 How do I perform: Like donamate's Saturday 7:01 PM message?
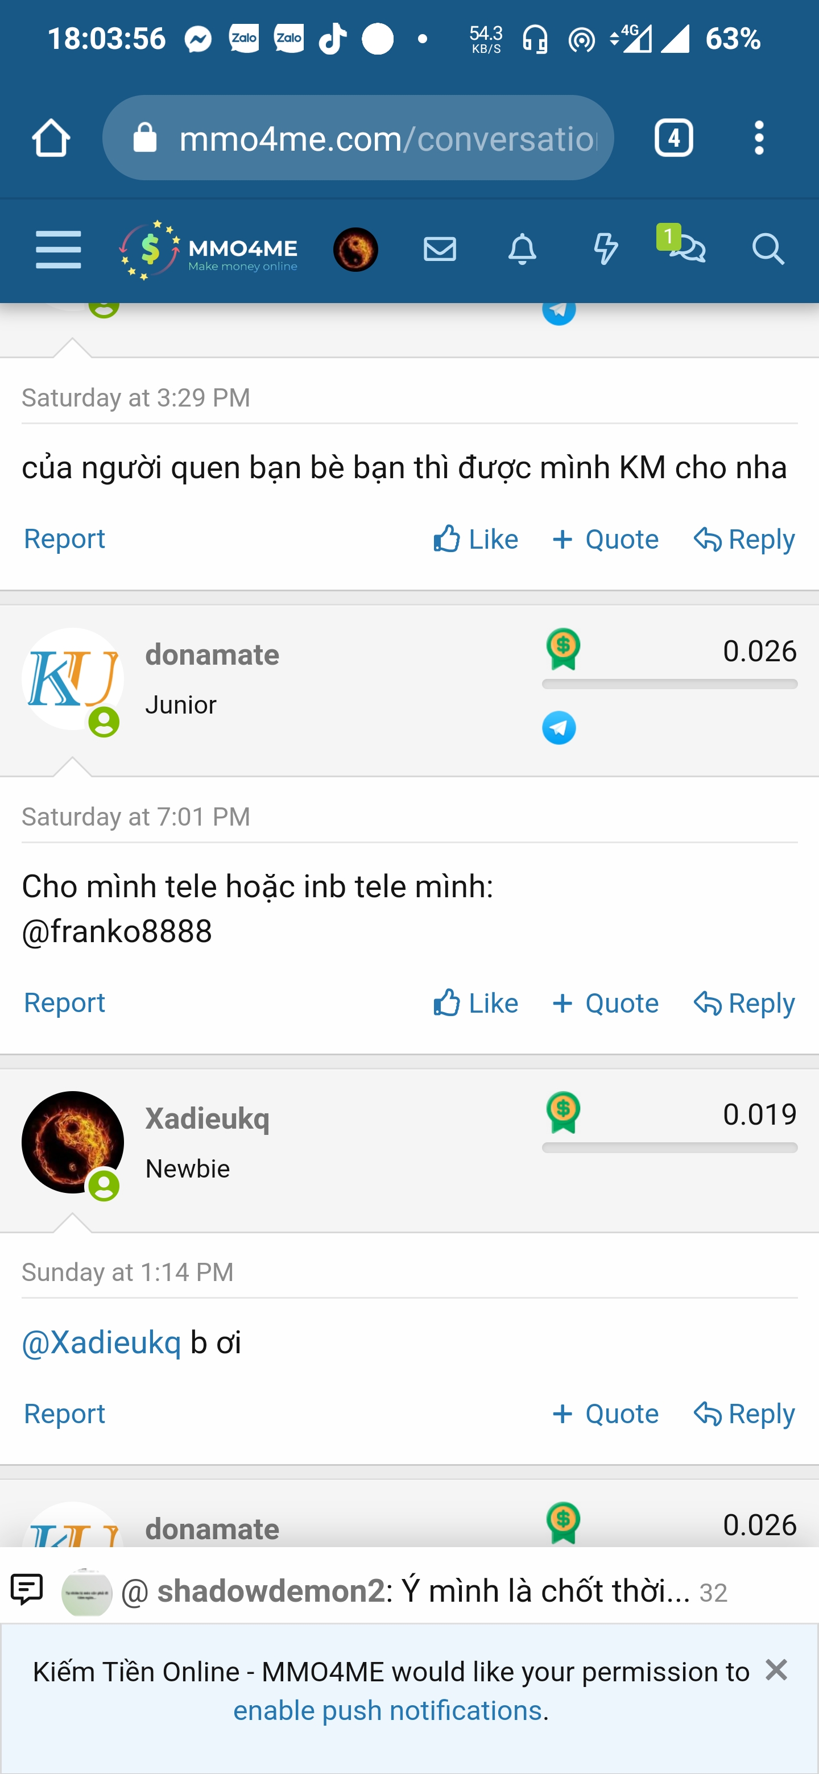tap(476, 1004)
